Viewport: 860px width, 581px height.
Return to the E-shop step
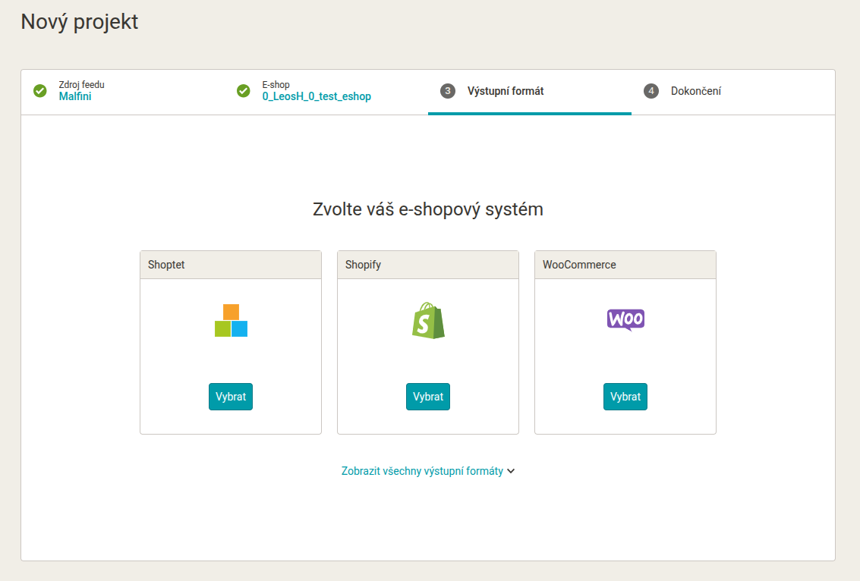click(326, 92)
